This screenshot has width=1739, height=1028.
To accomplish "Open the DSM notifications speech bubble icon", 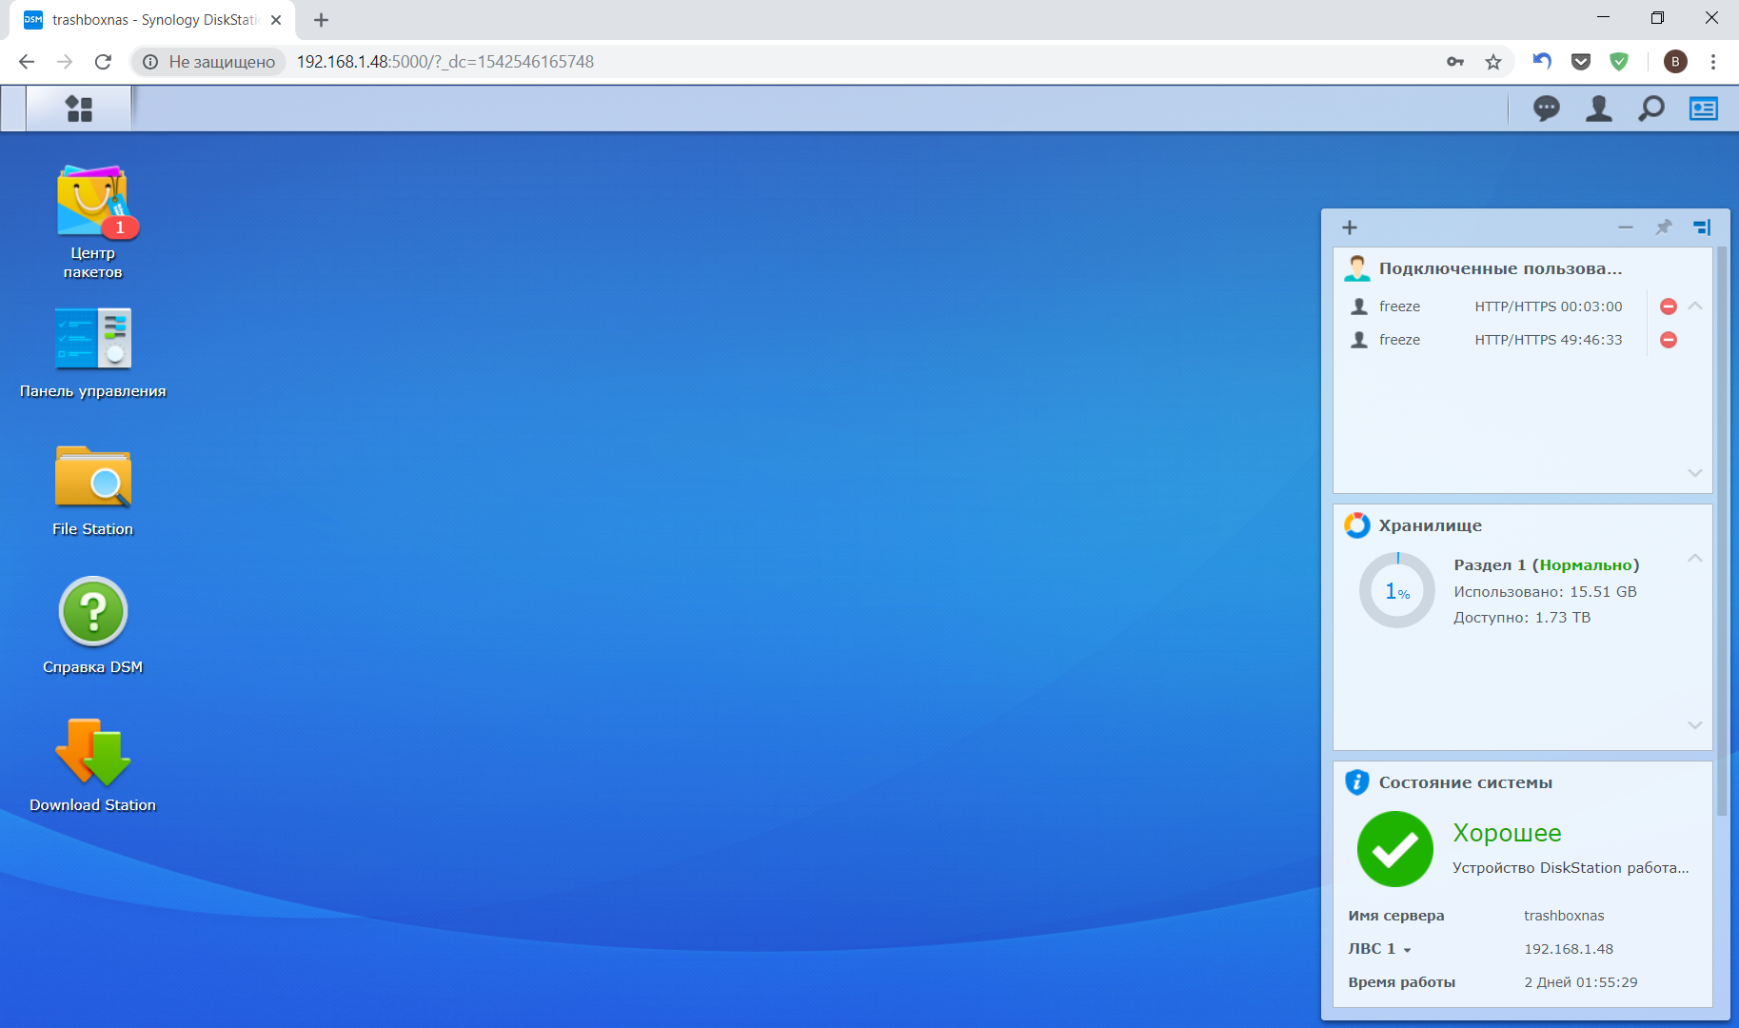I will point(1547,109).
